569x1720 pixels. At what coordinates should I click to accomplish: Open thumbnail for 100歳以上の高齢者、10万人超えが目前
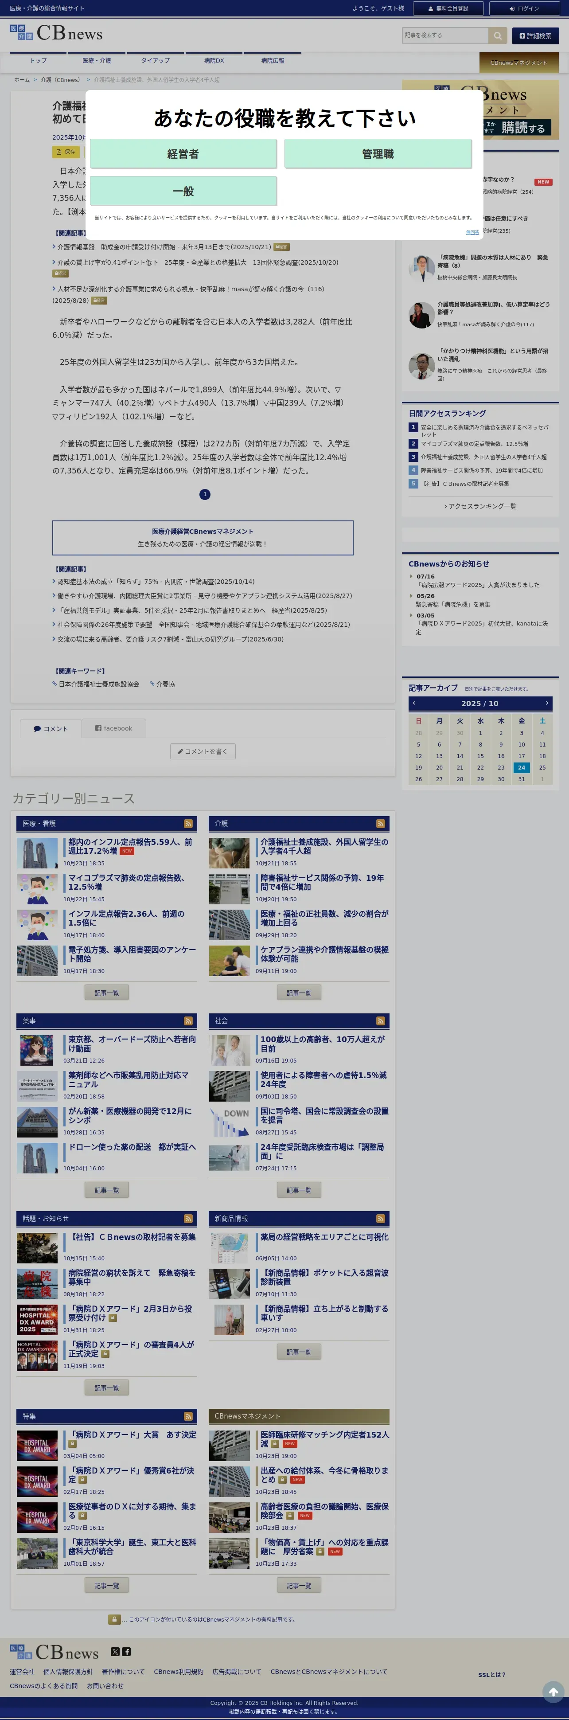pos(229,1050)
